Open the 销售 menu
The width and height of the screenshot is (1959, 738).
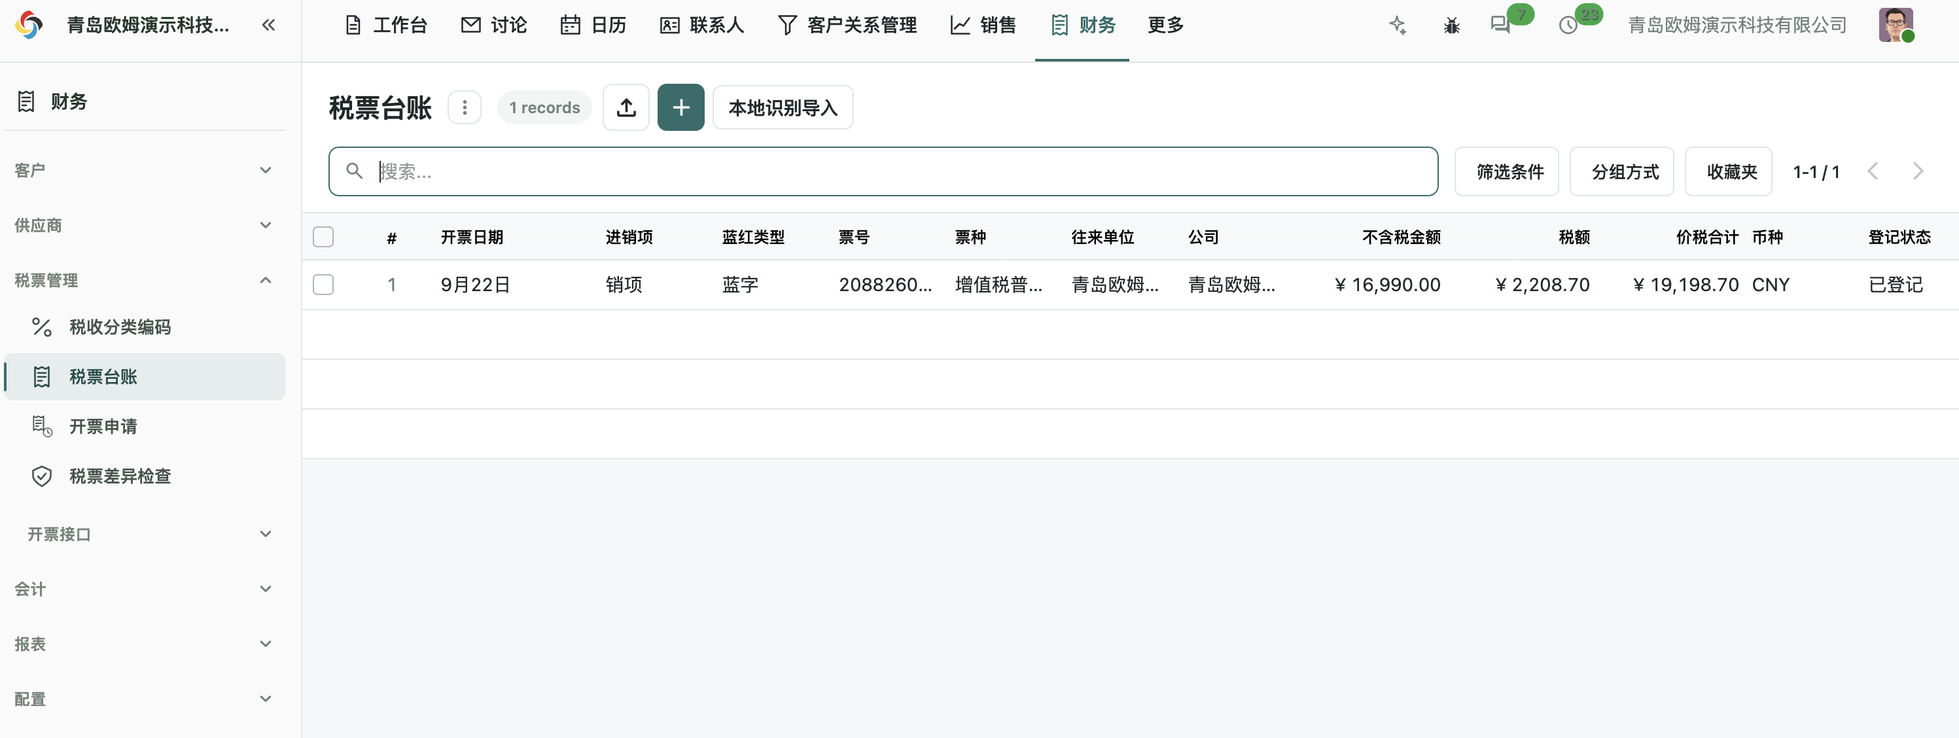coord(983,25)
